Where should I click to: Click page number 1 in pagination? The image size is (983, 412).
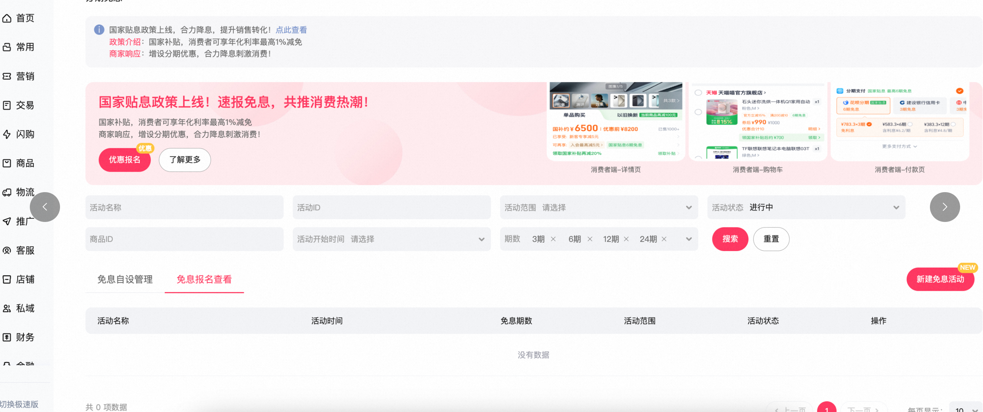827,408
